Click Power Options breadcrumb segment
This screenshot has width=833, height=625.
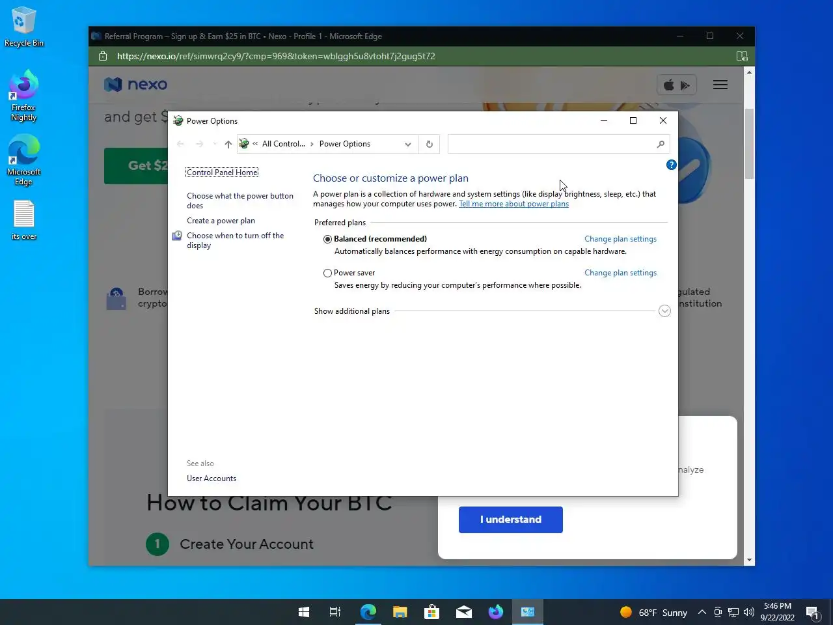(x=345, y=144)
